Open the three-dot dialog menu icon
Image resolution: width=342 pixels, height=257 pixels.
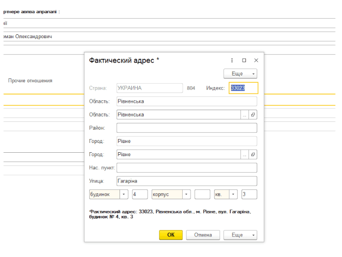tap(232, 60)
